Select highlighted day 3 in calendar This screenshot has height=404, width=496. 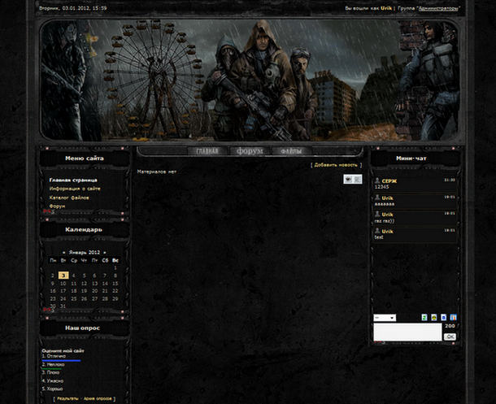pos(63,276)
